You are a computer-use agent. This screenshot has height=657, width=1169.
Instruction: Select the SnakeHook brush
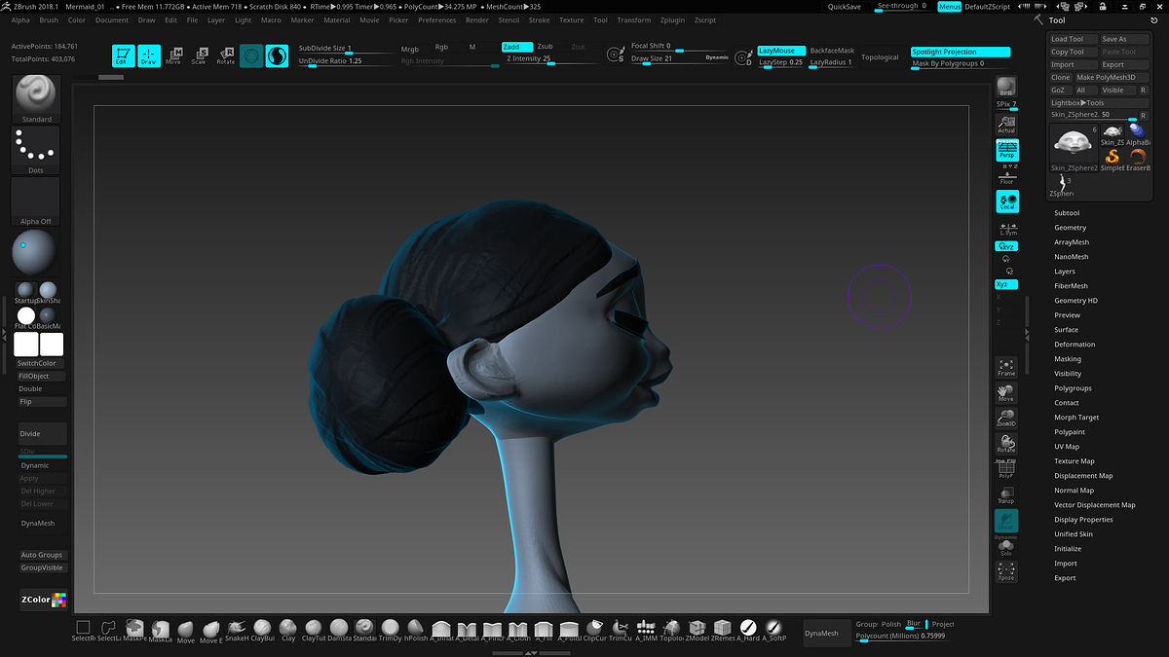click(237, 631)
